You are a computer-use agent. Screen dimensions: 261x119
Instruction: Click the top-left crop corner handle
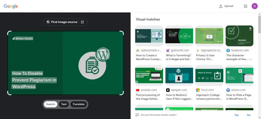(x=9, y=33)
